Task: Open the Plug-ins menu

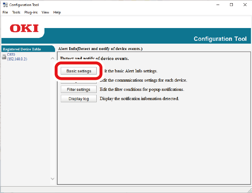Action: point(31,12)
